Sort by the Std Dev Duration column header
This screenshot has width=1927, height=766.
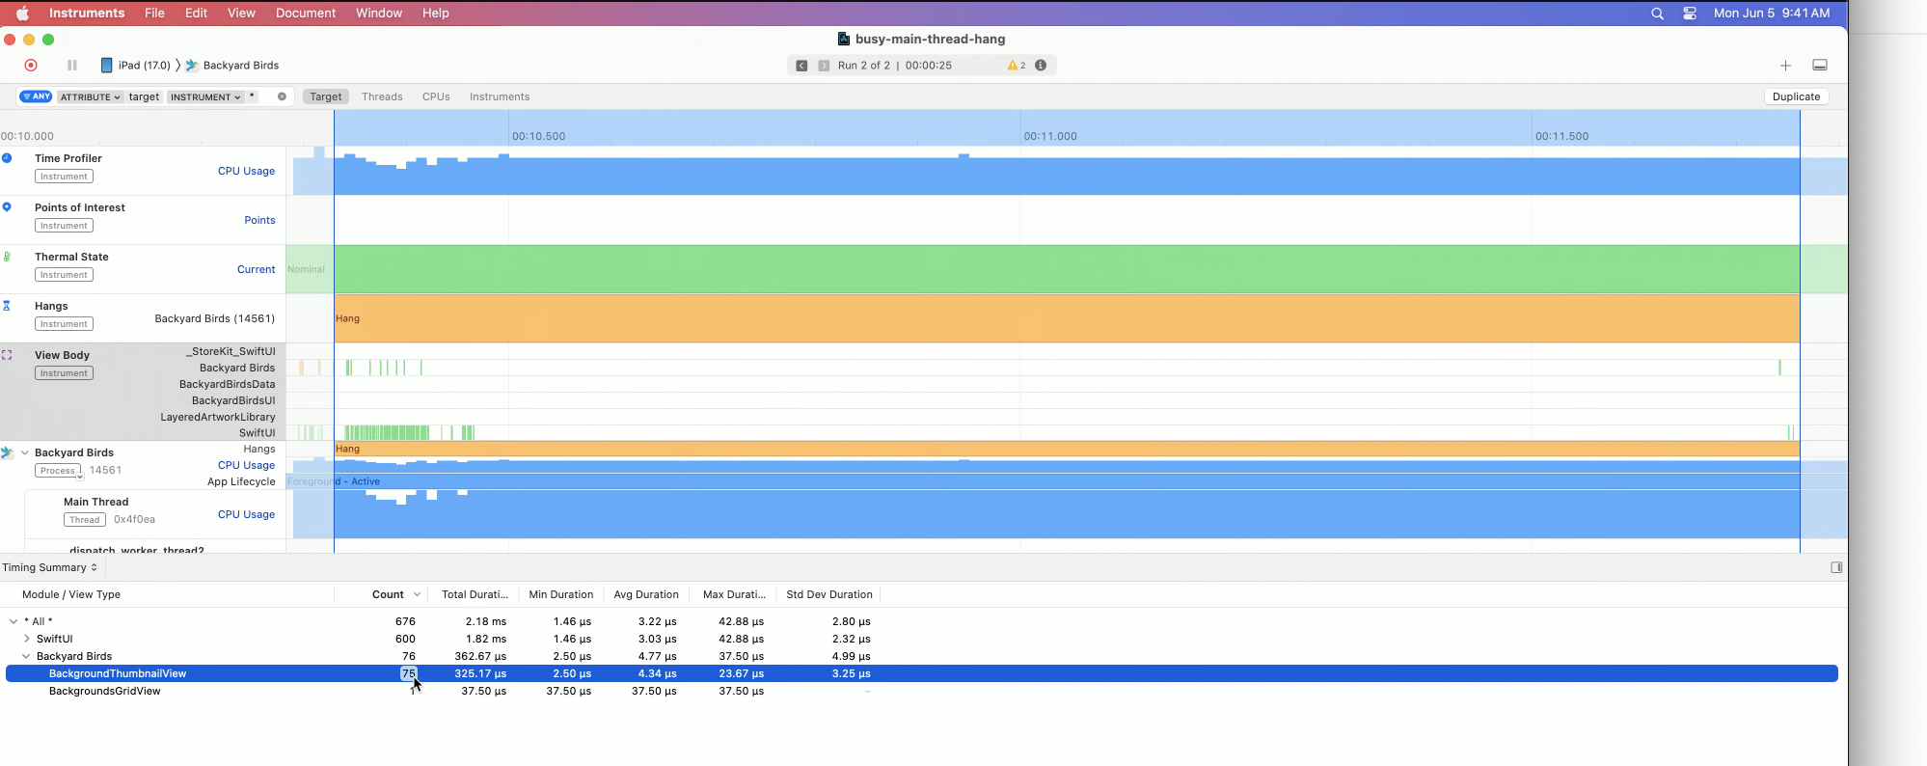(829, 594)
